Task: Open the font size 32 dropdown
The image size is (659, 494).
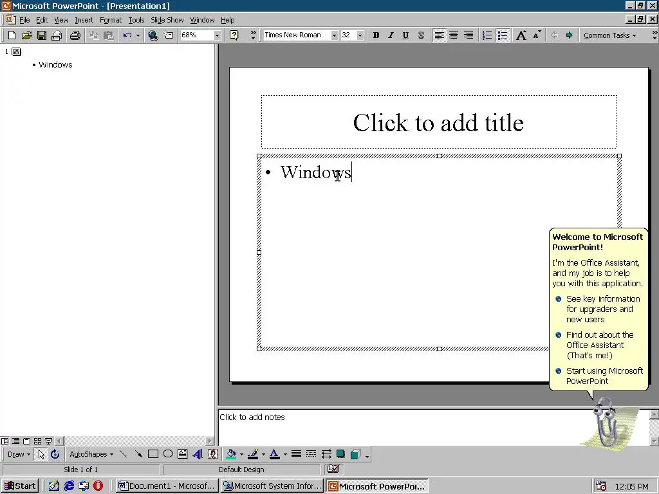Action: [x=360, y=35]
